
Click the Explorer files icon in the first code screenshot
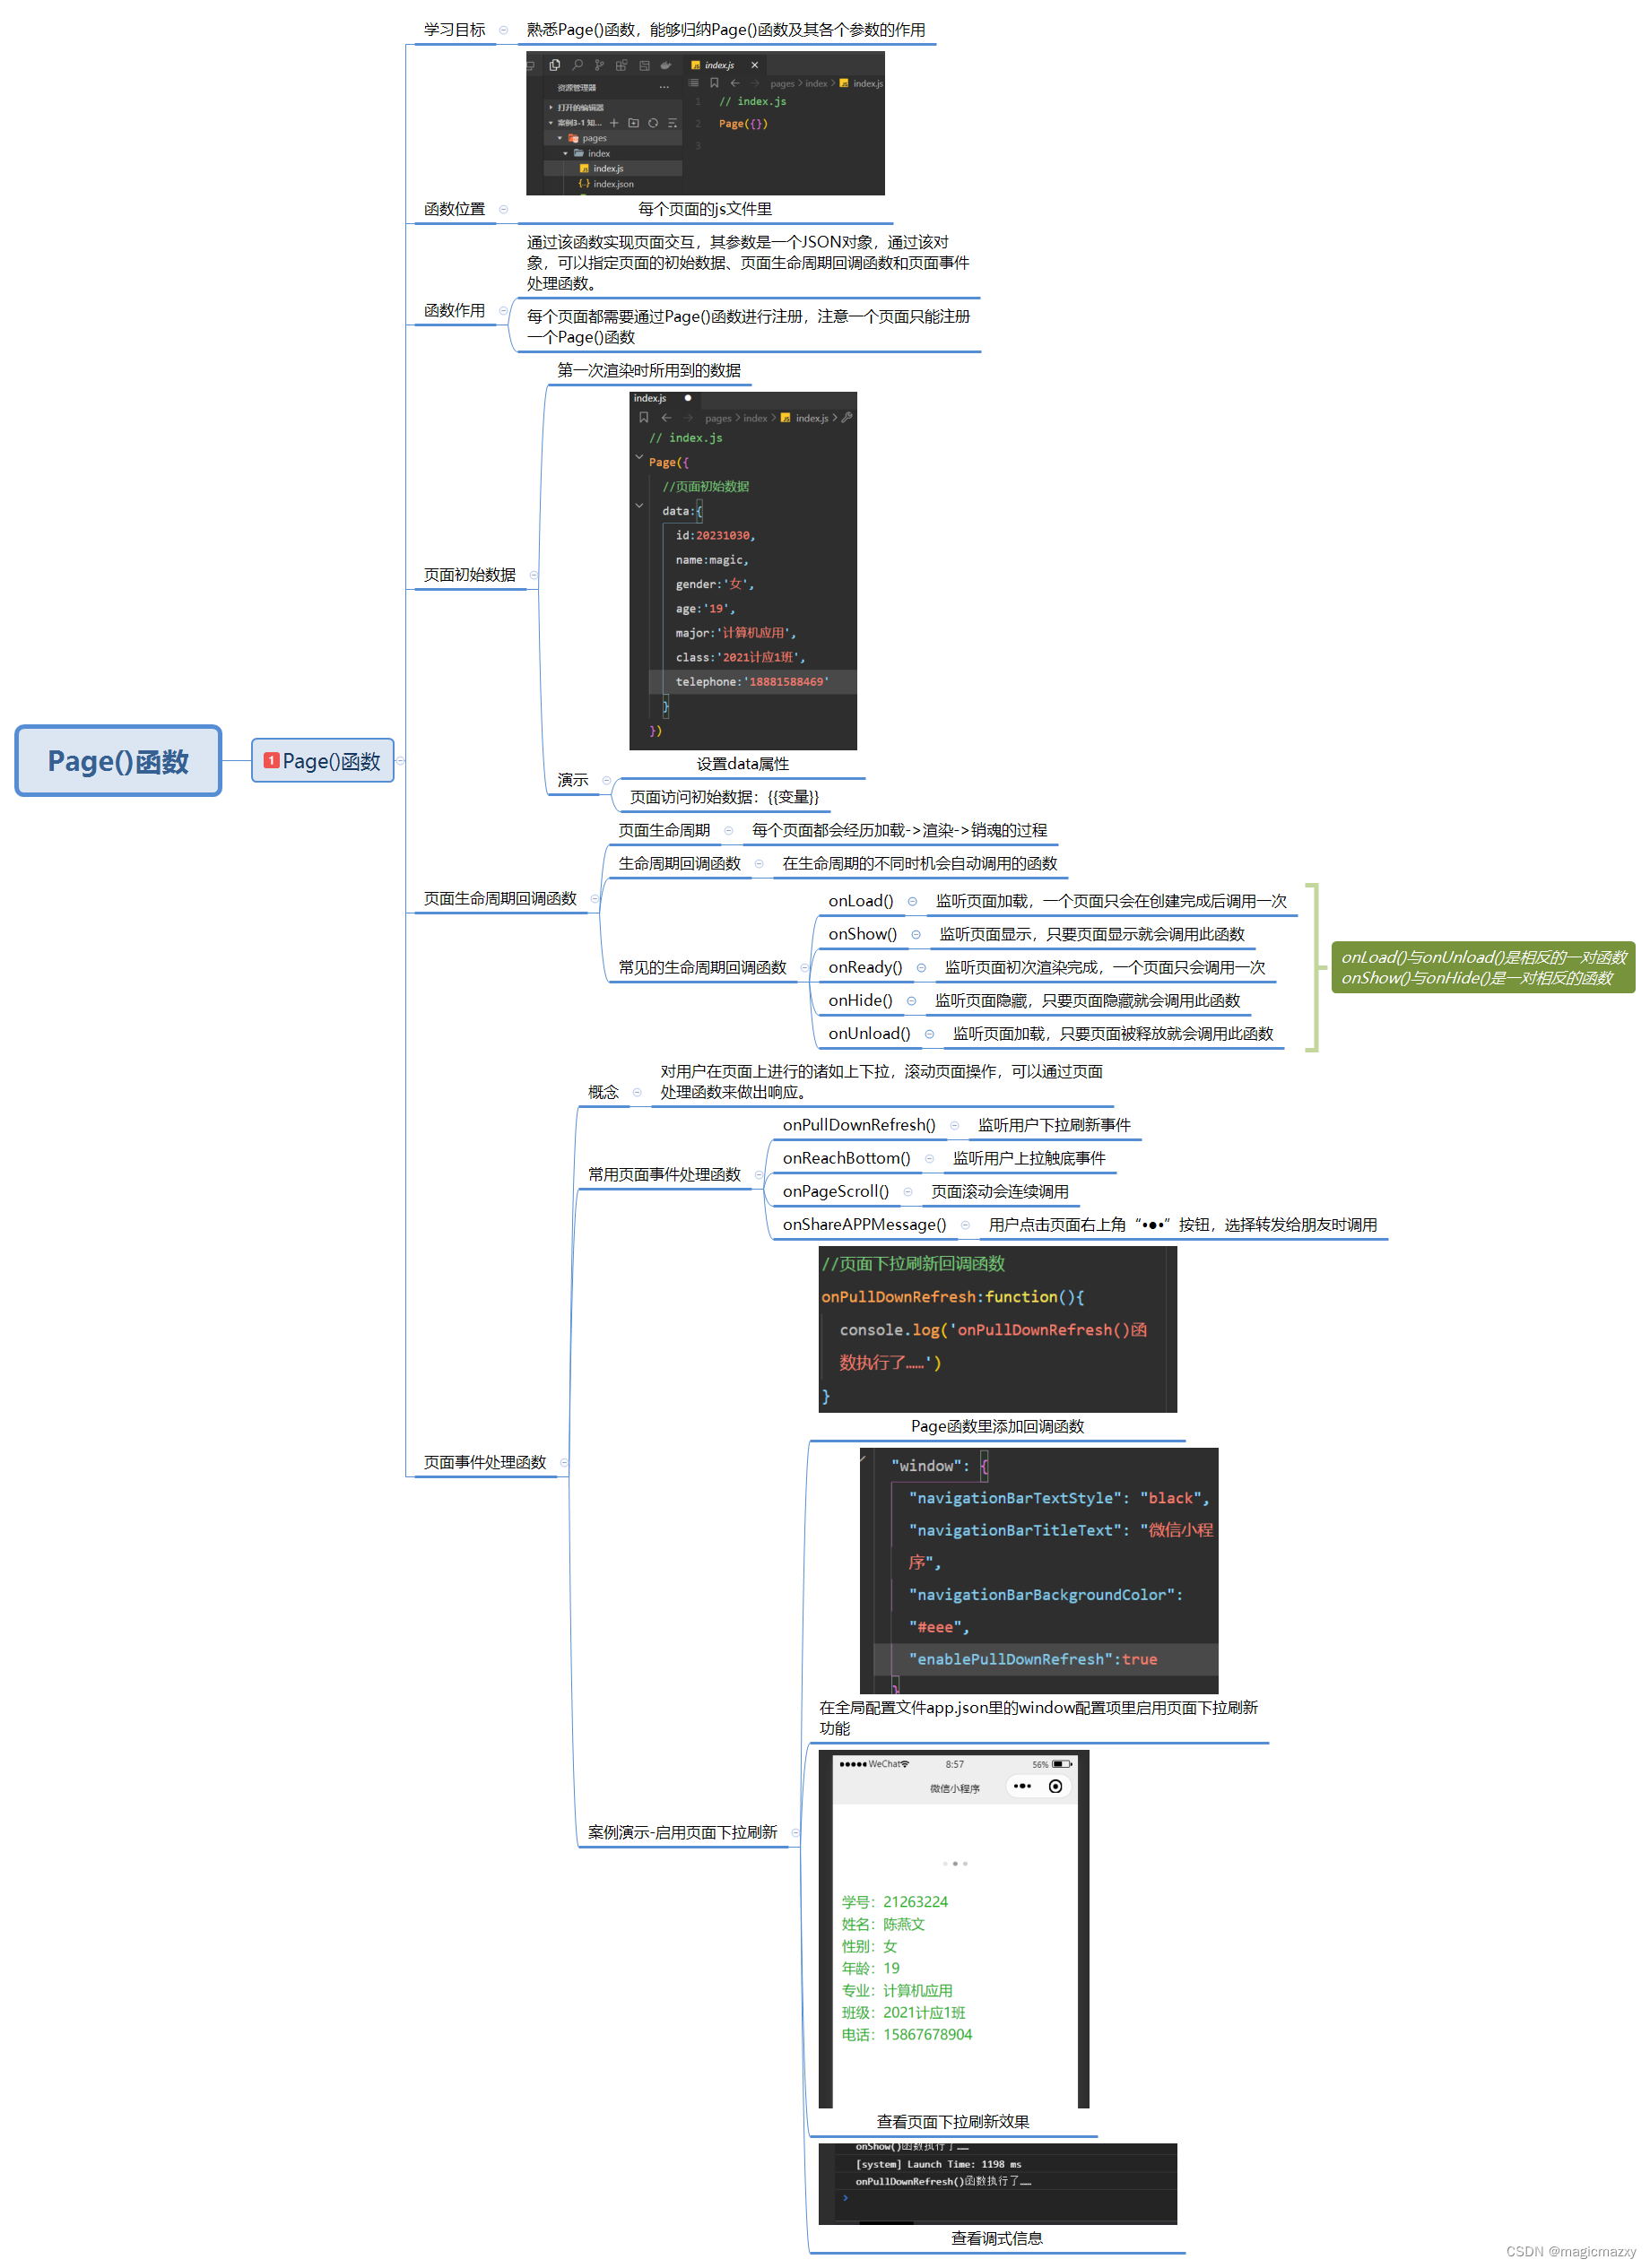coord(554,65)
